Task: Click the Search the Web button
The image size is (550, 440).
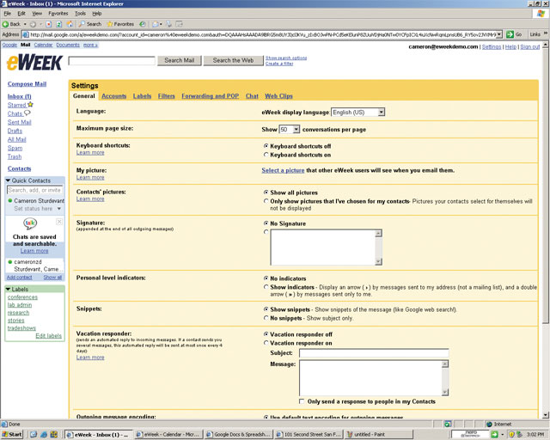Action: coord(233,60)
